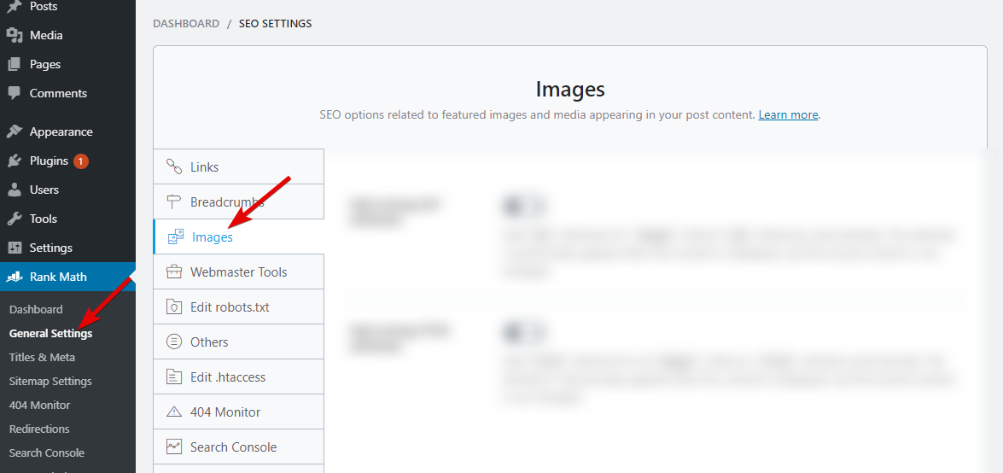The height and width of the screenshot is (473, 1003).
Task: Open Redirections submenu item
Action: [x=39, y=429]
